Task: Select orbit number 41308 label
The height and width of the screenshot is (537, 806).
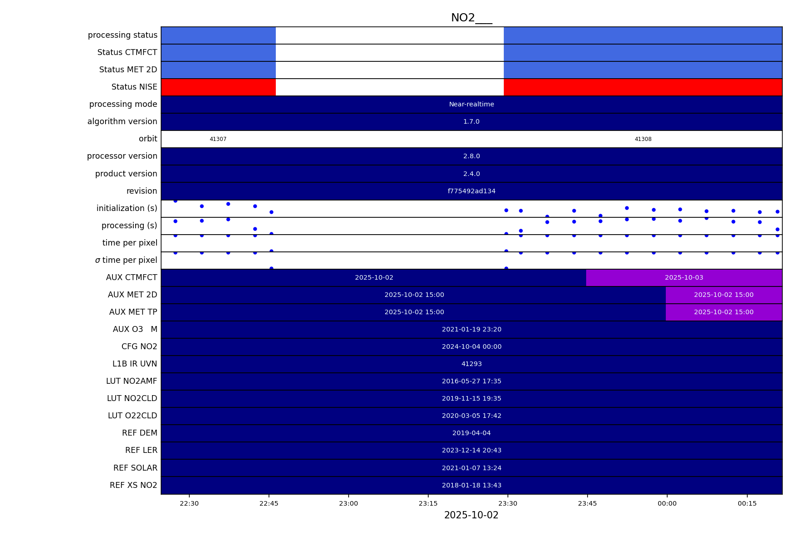Action: [x=643, y=139]
